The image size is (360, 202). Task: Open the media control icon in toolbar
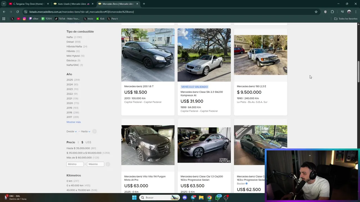342,12
